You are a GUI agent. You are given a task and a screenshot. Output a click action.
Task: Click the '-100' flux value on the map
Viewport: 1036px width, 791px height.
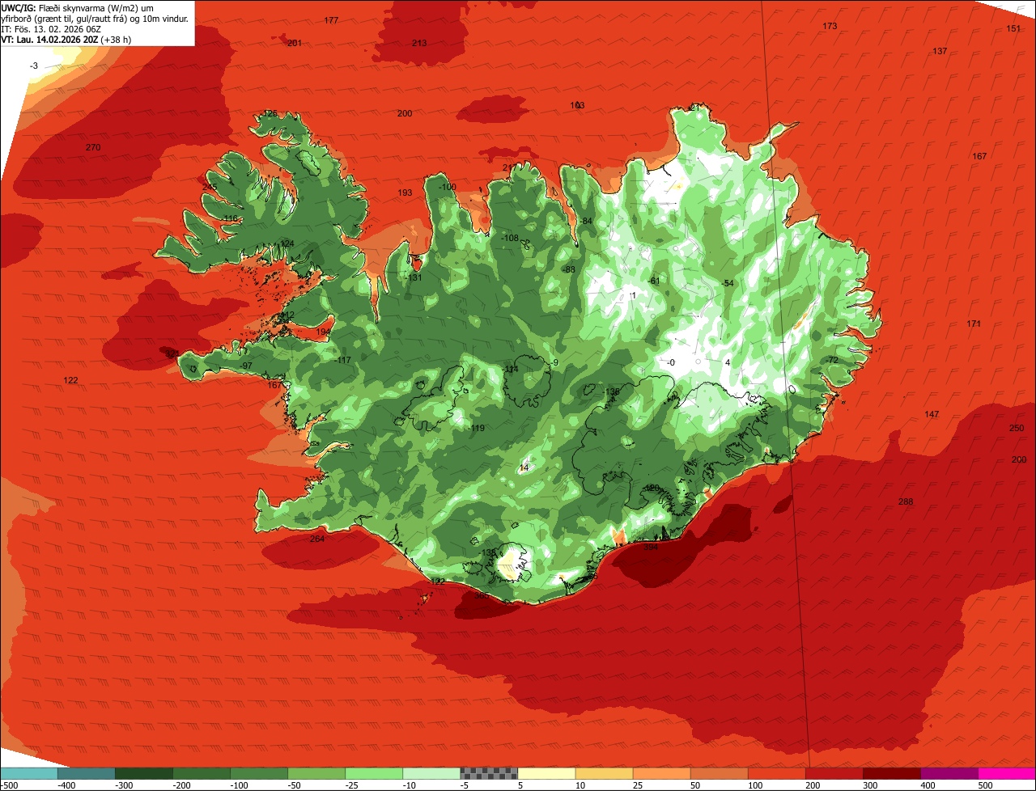pos(447,187)
